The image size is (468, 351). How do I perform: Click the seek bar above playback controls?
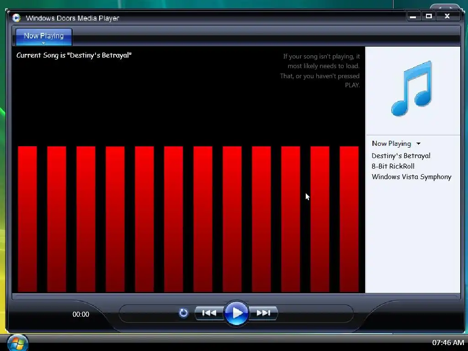[x=236, y=297]
